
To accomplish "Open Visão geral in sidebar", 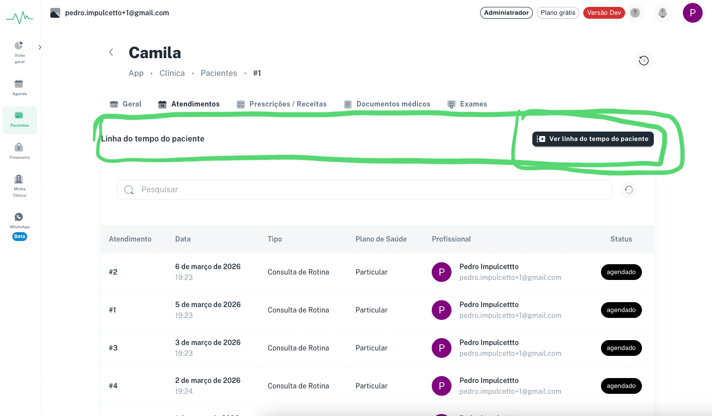I will coord(19,52).
